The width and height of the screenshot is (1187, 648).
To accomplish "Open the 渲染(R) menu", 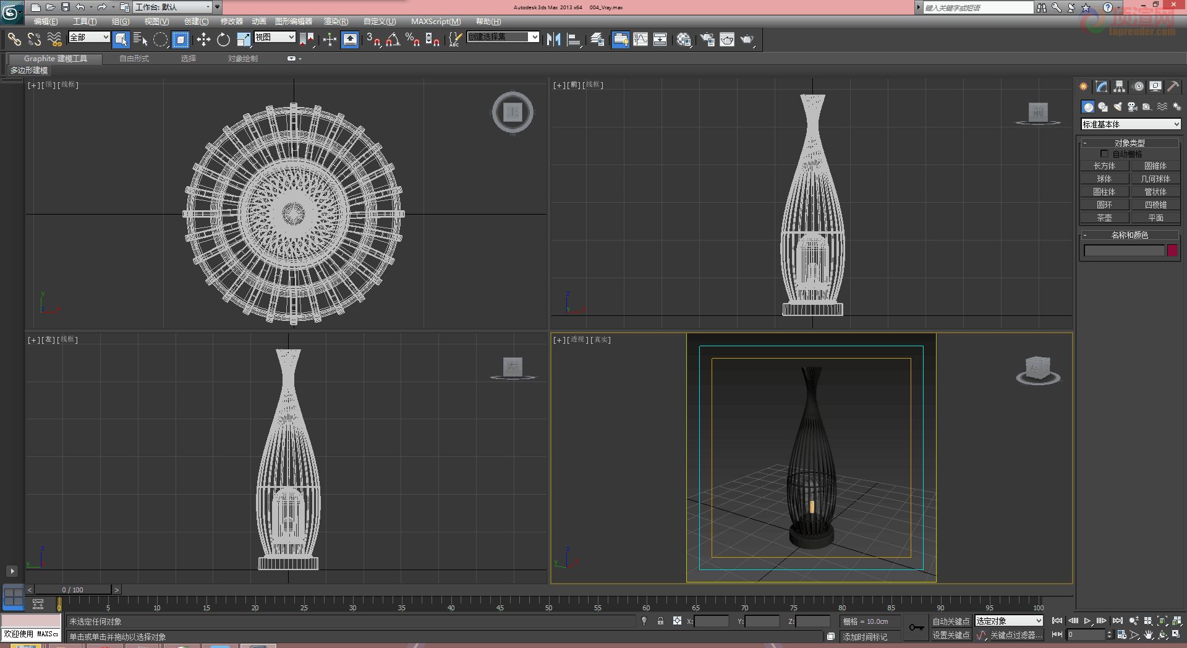I will click(336, 22).
